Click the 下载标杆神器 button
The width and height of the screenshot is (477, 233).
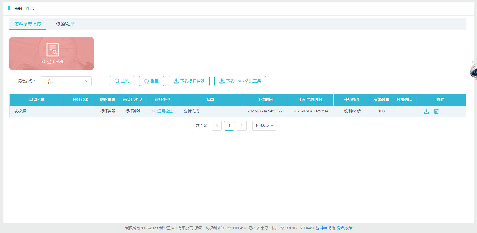[x=189, y=81]
